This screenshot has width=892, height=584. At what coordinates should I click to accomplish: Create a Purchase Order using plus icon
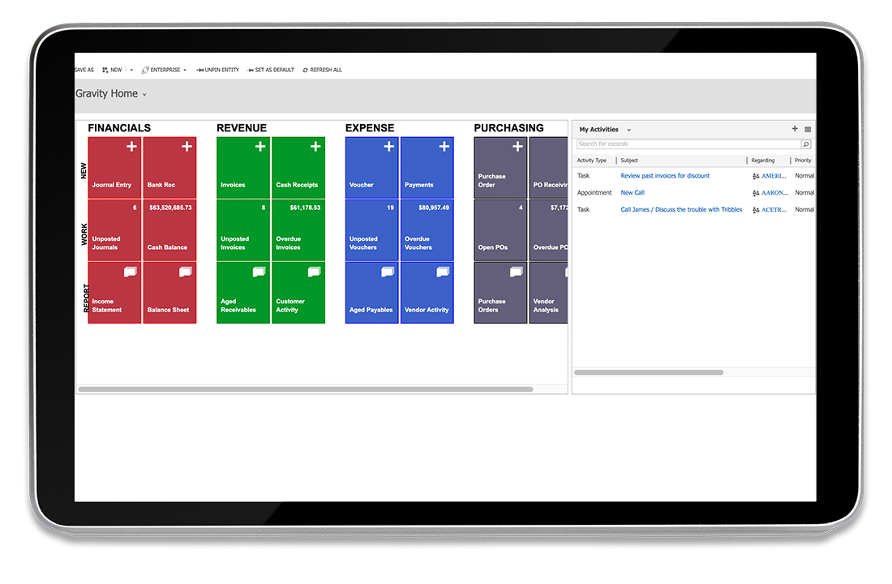(517, 146)
